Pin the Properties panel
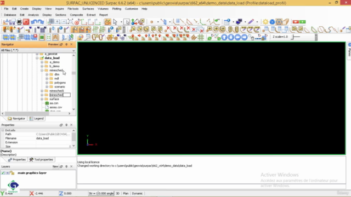Viewport: 351px width, 197px height. [66, 125]
